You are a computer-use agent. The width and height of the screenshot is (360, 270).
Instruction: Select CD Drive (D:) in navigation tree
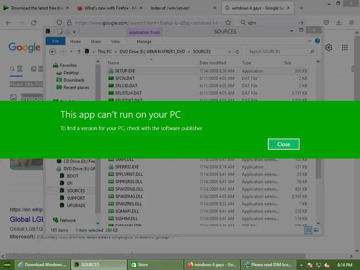click(x=76, y=161)
